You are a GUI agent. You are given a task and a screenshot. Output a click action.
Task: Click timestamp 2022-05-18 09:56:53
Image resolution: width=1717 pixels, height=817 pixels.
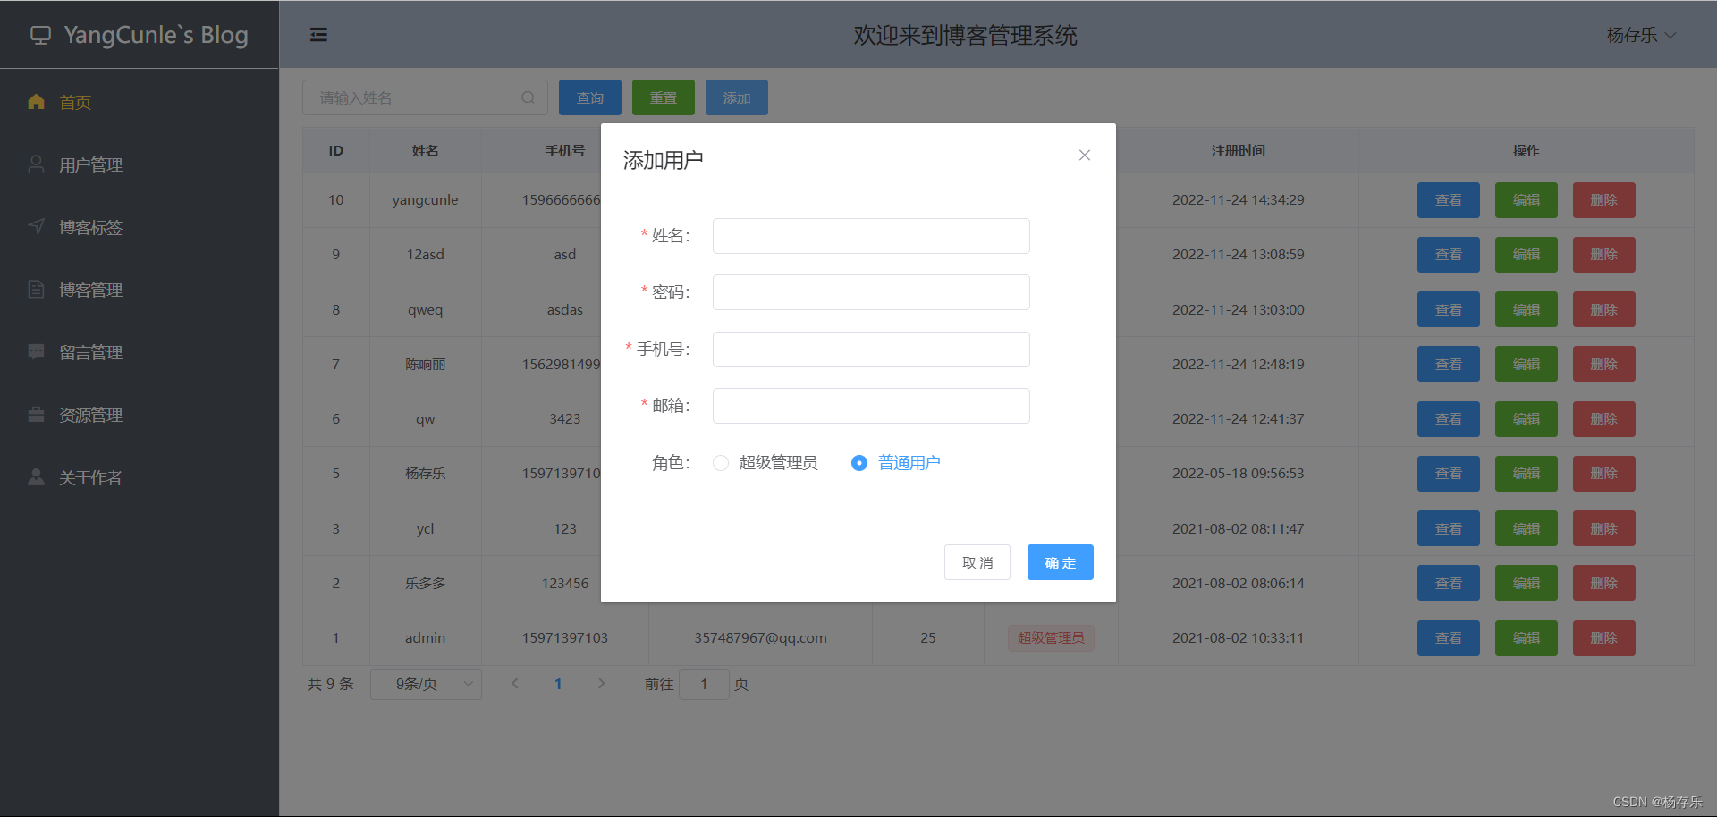[1238, 474]
